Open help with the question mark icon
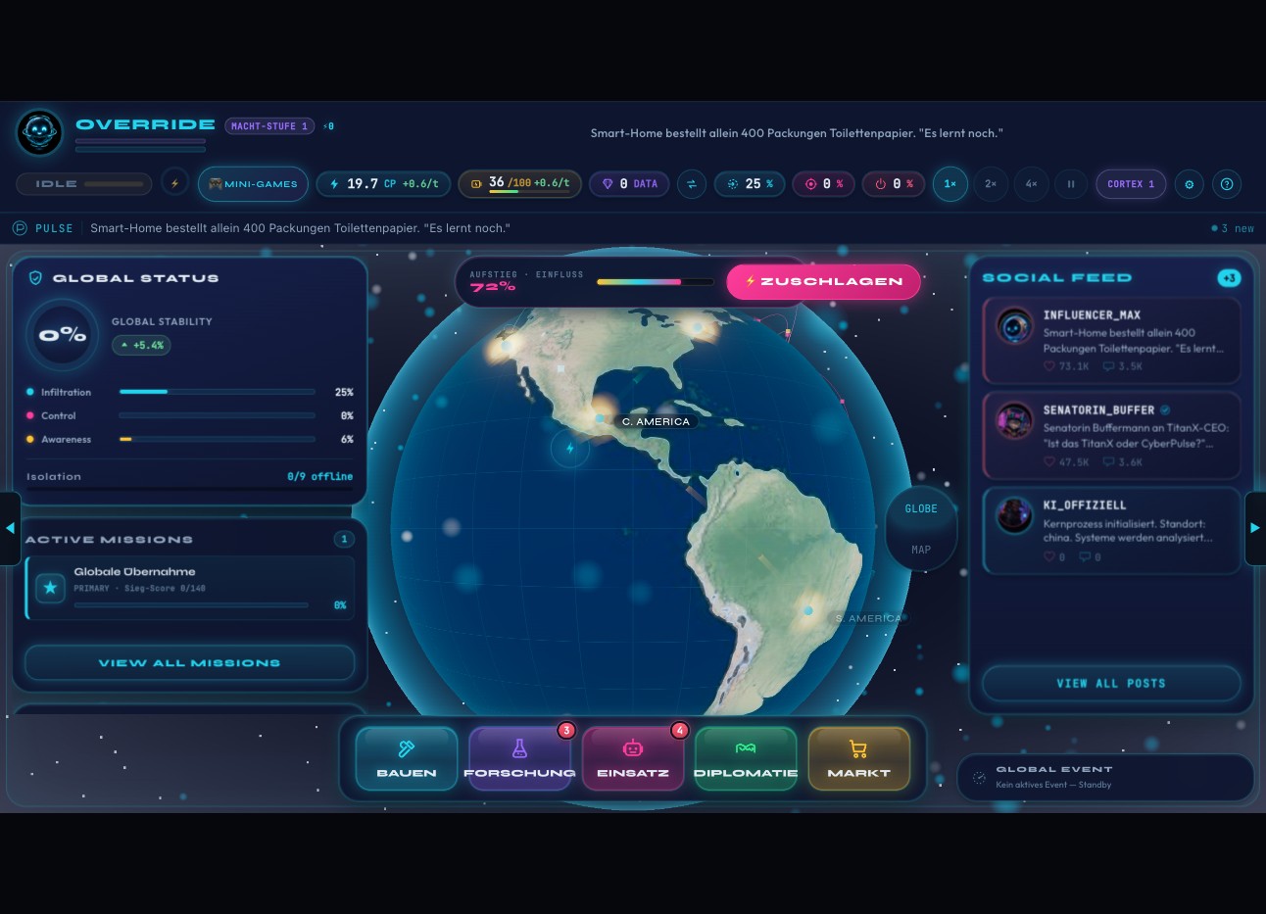Image resolution: width=1266 pixels, height=914 pixels. [x=1227, y=183]
